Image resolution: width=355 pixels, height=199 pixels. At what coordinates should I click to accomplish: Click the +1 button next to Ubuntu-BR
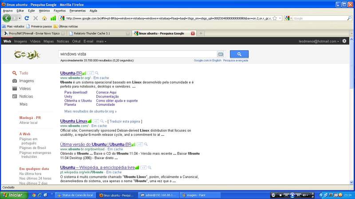[x=91, y=73]
